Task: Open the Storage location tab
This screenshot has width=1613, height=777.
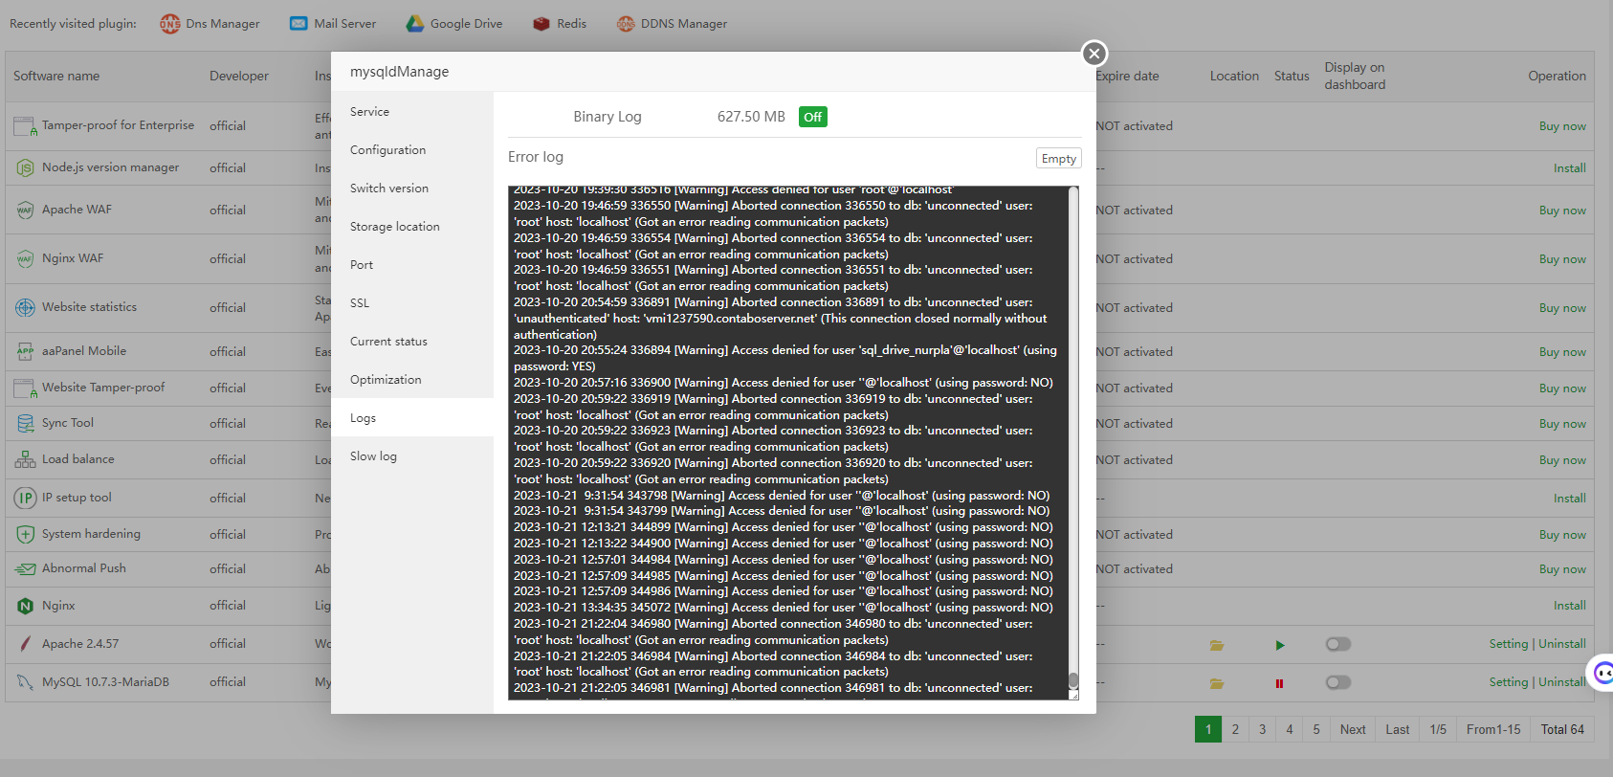Action: pyautogui.click(x=412, y=227)
